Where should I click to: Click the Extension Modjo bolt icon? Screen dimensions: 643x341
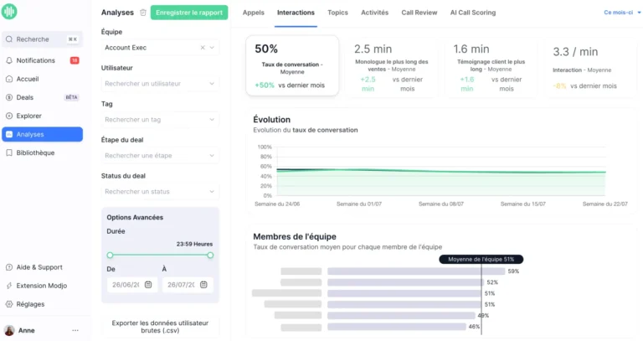9,286
